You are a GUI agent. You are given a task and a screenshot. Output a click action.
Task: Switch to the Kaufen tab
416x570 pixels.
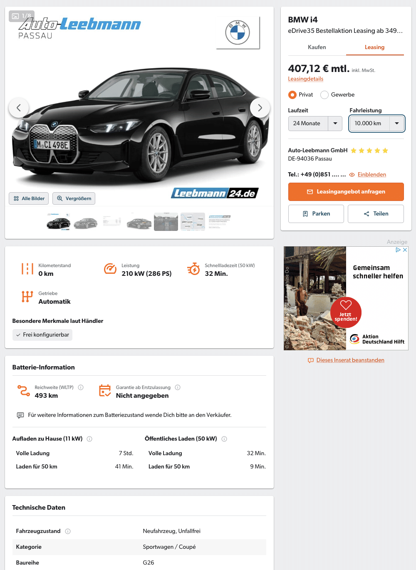pyautogui.click(x=317, y=47)
